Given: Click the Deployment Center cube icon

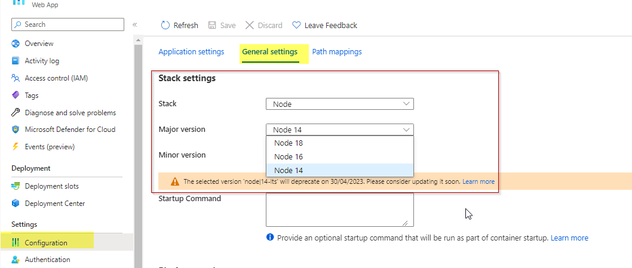Looking at the screenshot, I should click(x=16, y=203).
